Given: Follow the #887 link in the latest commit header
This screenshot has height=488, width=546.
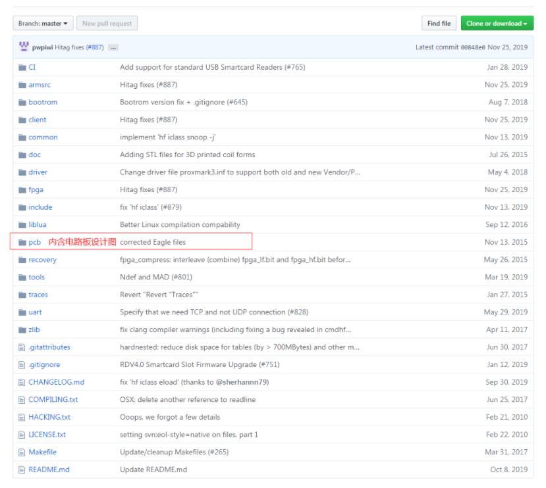Looking at the screenshot, I should [x=94, y=47].
